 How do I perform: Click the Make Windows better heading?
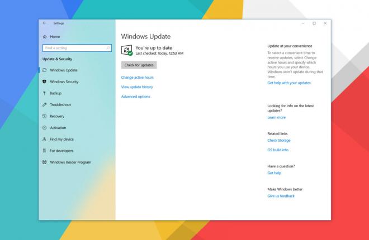click(285, 189)
